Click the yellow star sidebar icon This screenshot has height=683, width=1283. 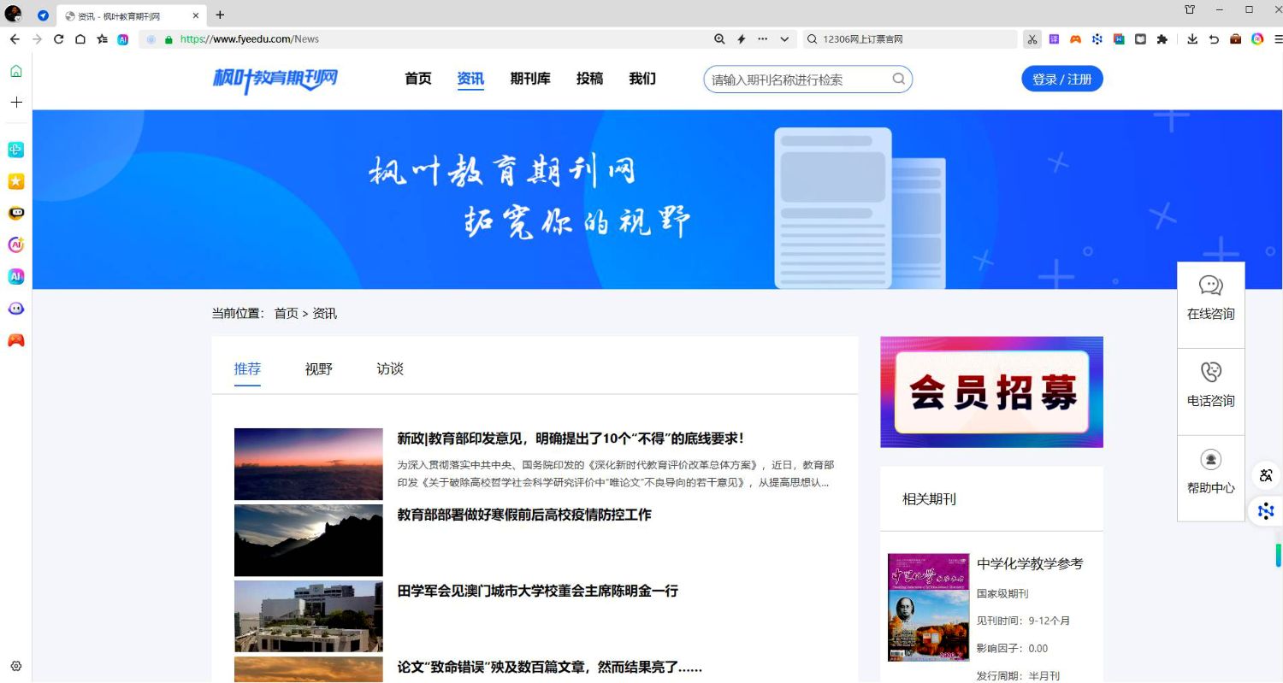[16, 181]
